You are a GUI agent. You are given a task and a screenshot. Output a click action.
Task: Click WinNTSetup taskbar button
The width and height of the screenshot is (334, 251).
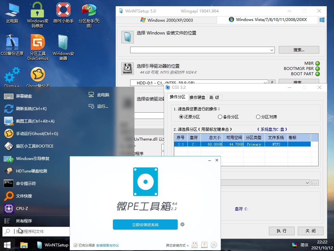tap(52, 245)
